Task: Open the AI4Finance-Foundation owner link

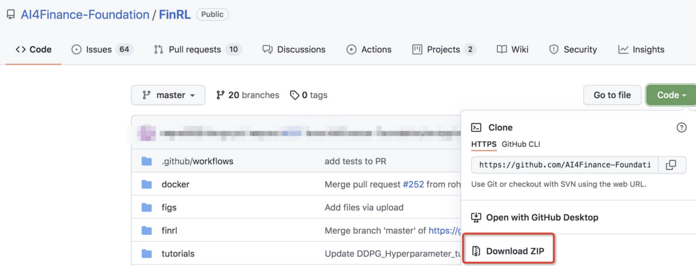Action: coord(85,15)
